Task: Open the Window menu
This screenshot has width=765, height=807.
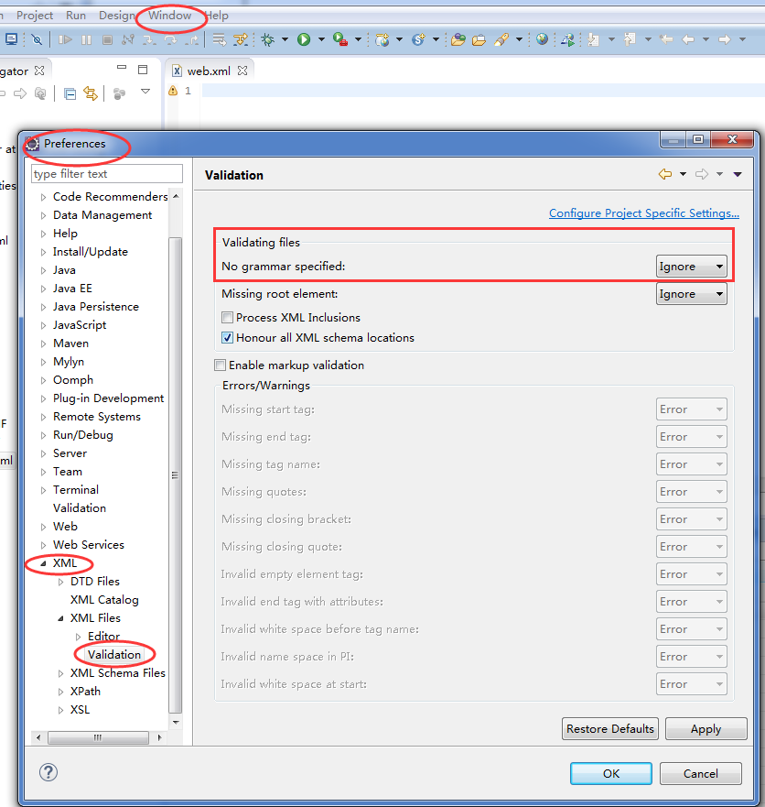Action: point(169,16)
